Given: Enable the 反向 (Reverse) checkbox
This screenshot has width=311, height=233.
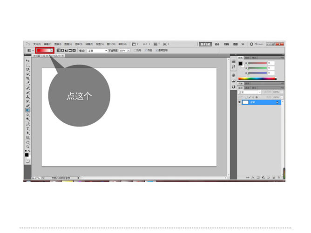Looking at the screenshot, I should pos(135,50).
